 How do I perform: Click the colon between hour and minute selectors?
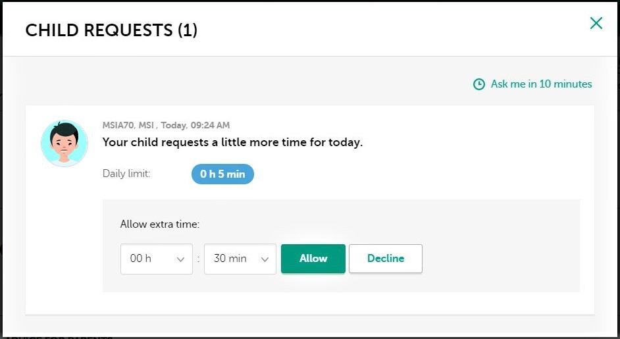coord(198,259)
